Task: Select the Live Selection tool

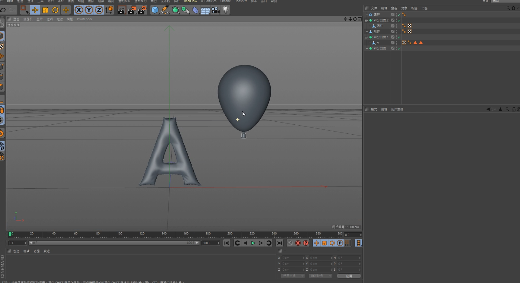Action: coord(24,10)
